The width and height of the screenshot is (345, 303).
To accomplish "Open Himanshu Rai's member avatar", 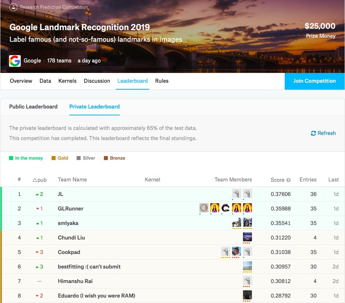I will [x=247, y=281].
